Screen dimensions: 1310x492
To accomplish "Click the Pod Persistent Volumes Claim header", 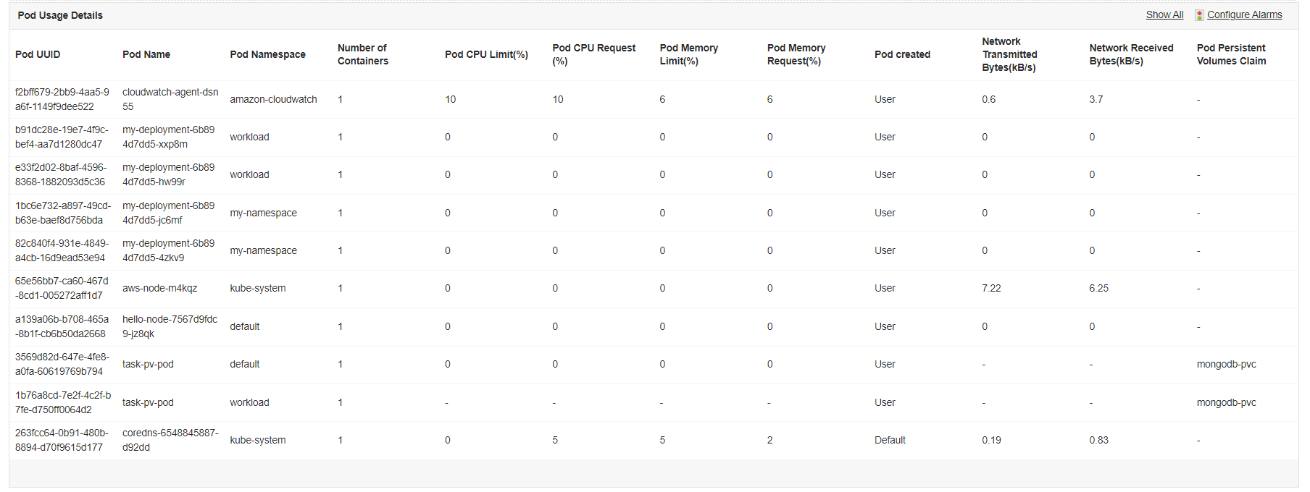I will [1231, 54].
